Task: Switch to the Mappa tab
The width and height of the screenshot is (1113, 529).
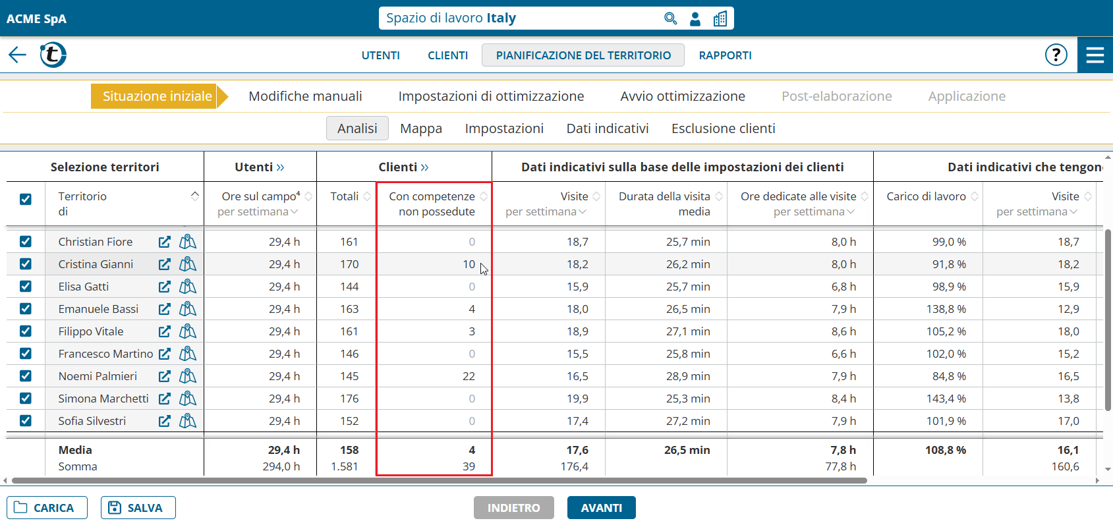Action: click(x=420, y=128)
